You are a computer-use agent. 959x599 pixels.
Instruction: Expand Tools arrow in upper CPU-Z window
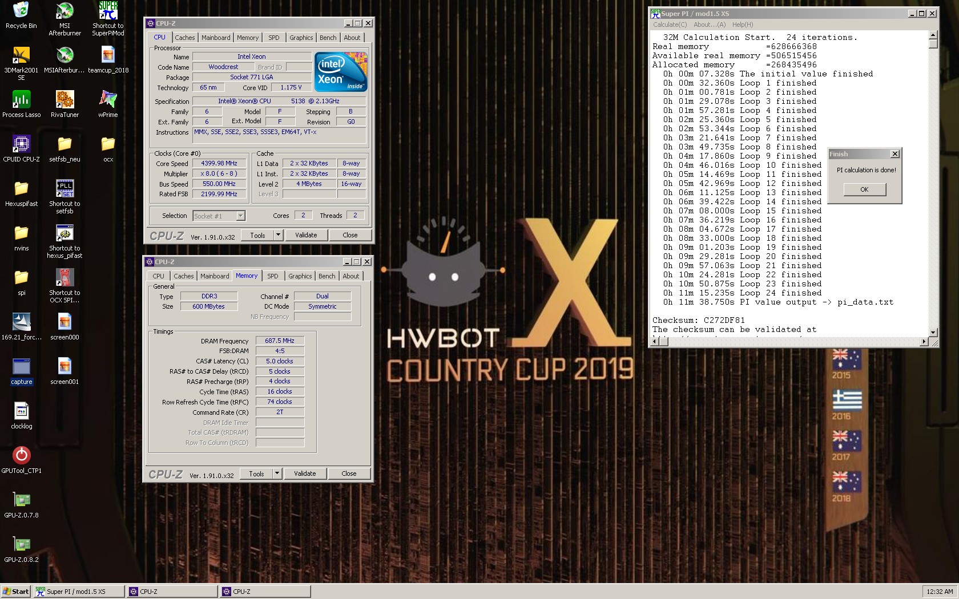(278, 235)
